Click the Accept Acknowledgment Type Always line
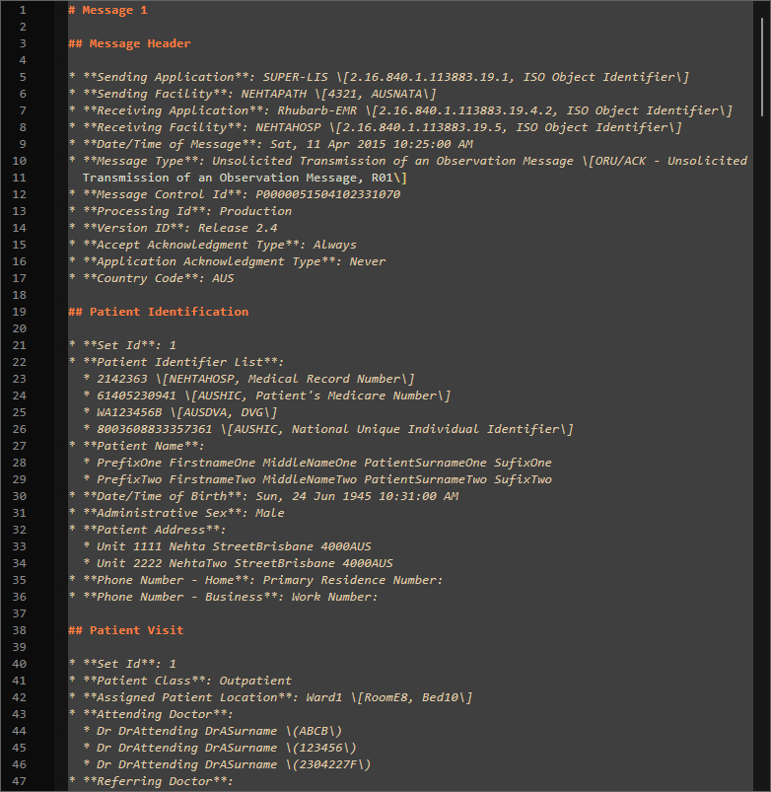This screenshot has height=792, width=771. [x=213, y=245]
